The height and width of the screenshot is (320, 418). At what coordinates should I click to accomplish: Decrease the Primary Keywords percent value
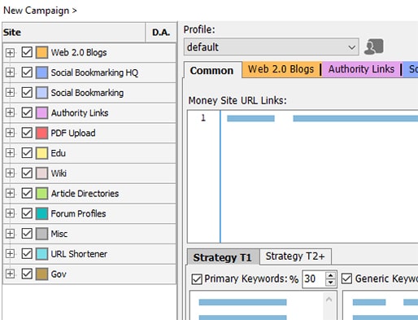pos(330,283)
